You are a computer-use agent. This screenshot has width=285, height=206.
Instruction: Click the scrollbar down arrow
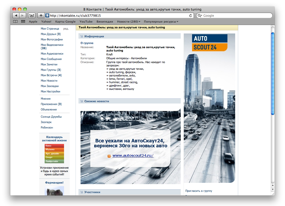(273, 189)
